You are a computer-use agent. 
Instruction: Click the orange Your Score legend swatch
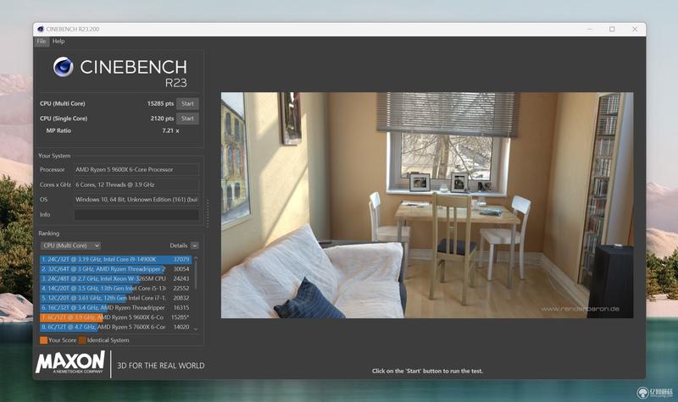click(x=44, y=340)
